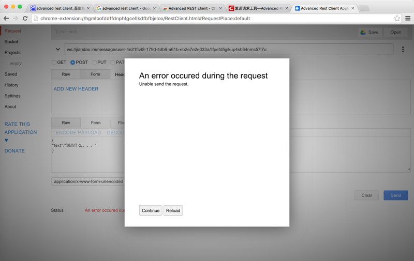Image resolution: width=414 pixels, height=261 pixels.
Task: Switch to the Google search browser tab
Action: point(126,8)
